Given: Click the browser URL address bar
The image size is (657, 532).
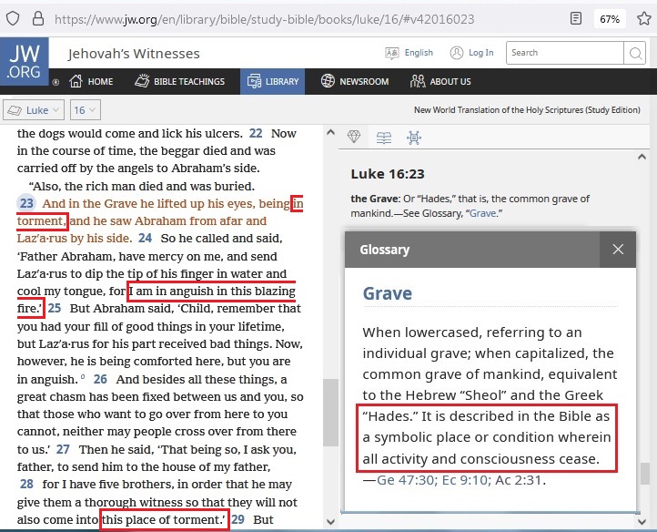Looking at the screenshot, I should (x=265, y=19).
